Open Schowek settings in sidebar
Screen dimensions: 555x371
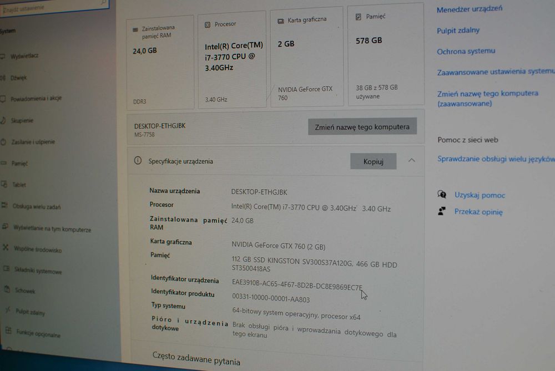(25, 291)
